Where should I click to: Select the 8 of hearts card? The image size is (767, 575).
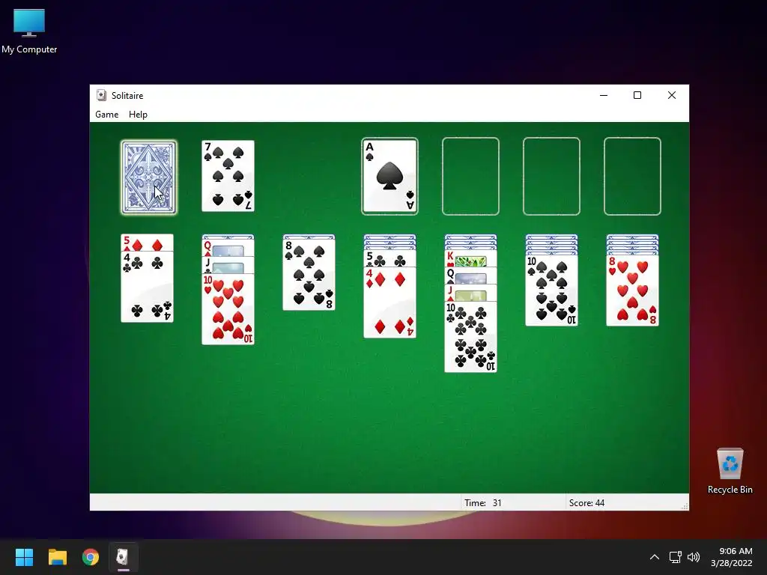pyautogui.click(x=632, y=290)
